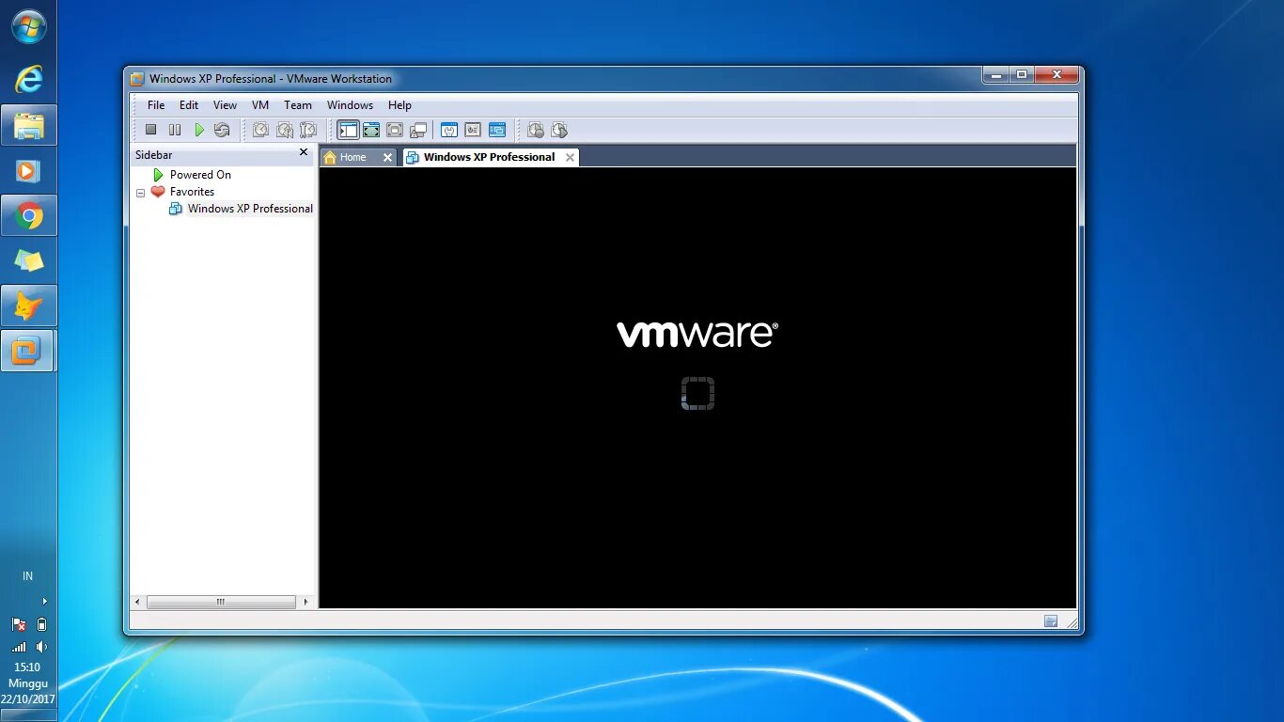This screenshot has width=1284, height=722.
Task: Click the volume speaker tray icon
Action: pyautogui.click(x=41, y=647)
